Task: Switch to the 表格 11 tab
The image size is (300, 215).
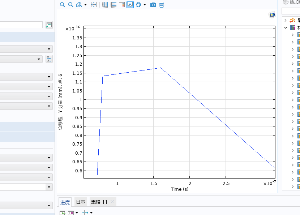Action: [x=99, y=202]
